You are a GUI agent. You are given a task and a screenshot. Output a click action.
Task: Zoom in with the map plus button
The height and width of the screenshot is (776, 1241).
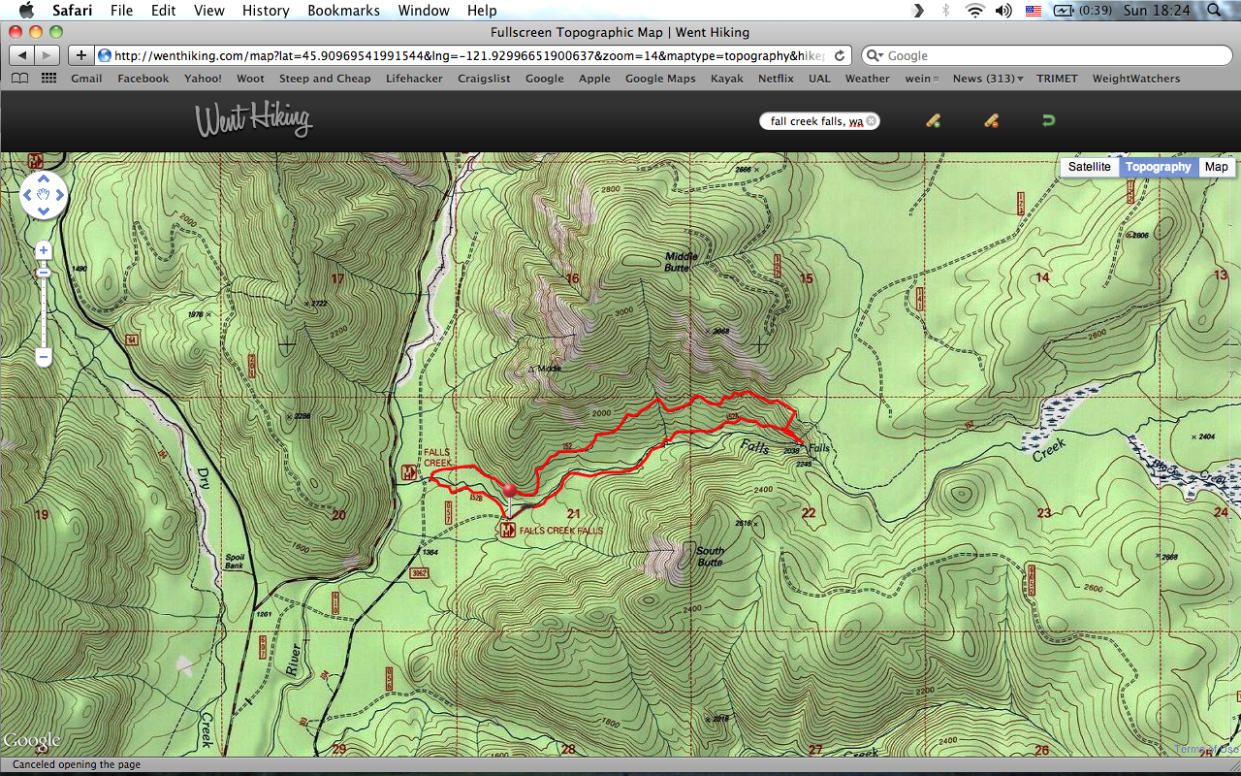coord(44,250)
